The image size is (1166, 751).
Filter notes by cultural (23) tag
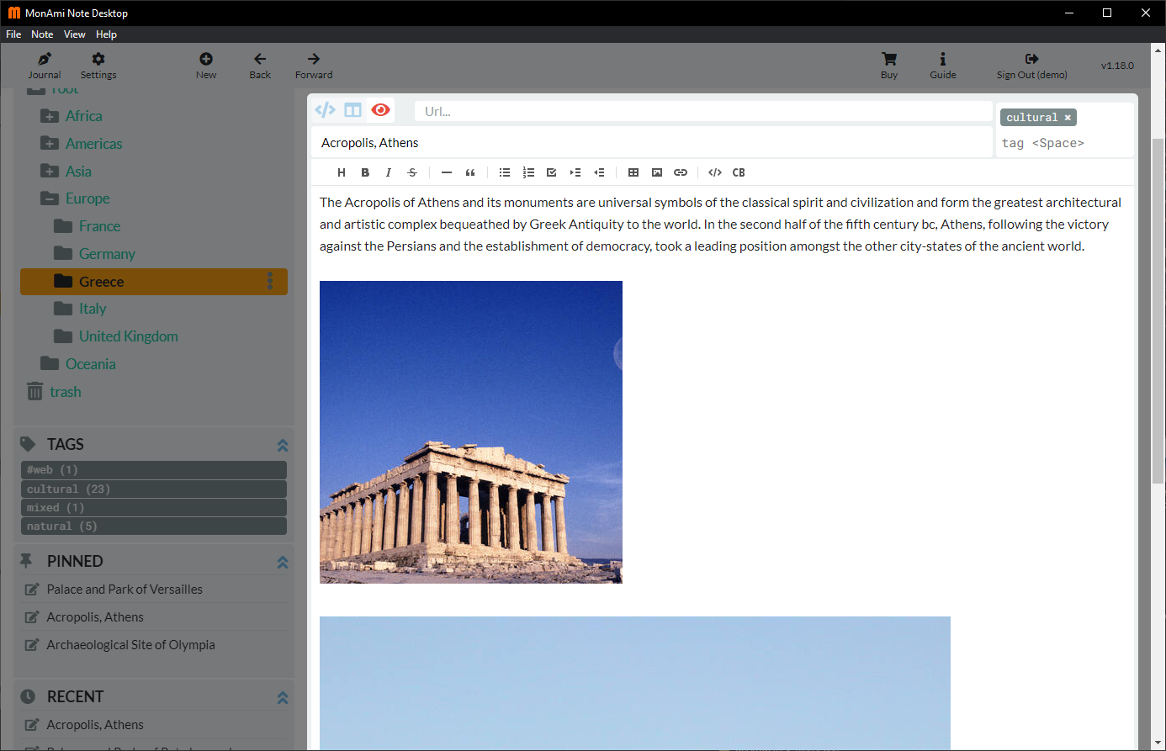pos(154,489)
